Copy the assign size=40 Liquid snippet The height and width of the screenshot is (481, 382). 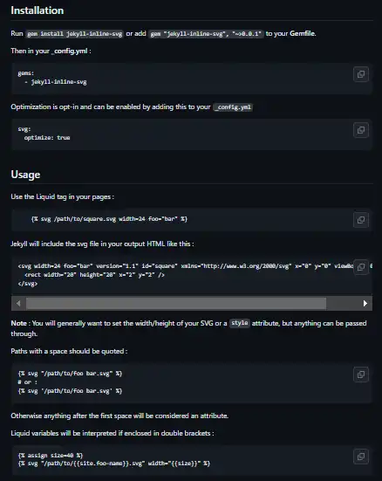coord(361,457)
